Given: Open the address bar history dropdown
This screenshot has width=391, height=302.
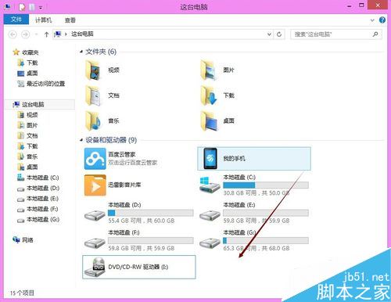Looking at the screenshot, I should [x=269, y=34].
